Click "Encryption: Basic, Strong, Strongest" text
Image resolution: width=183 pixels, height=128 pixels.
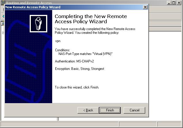(x=80, y=69)
